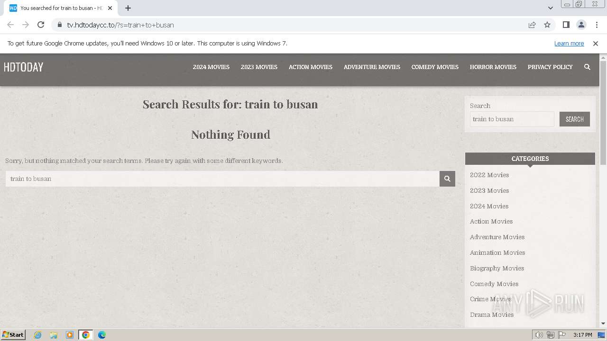Click the scrollbar down arrow
The width and height of the screenshot is (607, 341).
[x=603, y=323]
